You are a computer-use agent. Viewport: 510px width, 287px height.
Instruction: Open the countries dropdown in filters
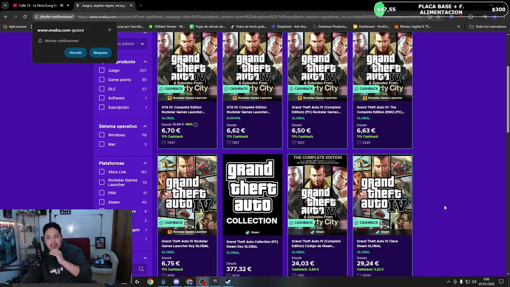tap(131, 43)
